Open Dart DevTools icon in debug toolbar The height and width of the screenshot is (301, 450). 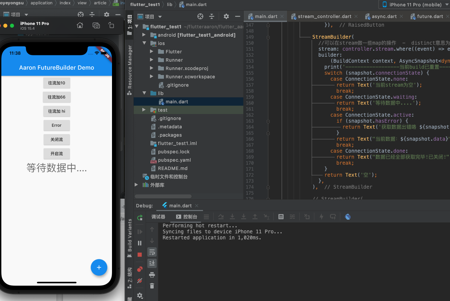(x=348, y=217)
